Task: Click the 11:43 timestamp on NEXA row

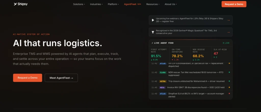Action: click(x=154, y=87)
